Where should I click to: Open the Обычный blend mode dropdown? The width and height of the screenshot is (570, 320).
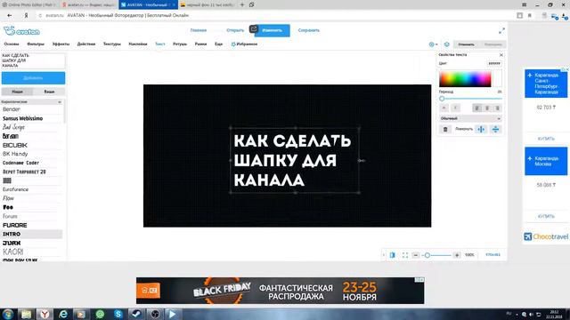(470, 118)
